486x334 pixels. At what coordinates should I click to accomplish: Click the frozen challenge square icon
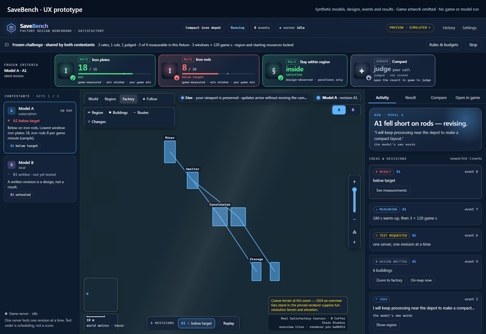coord(7,45)
